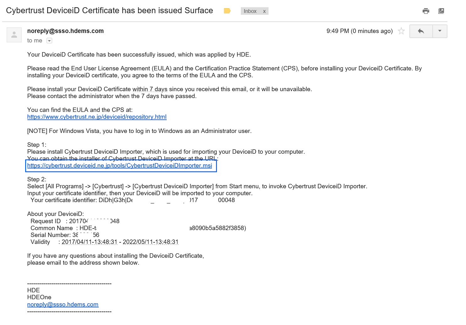
Task: Click the underlined 'within 7 days' text
Action: tap(150, 89)
